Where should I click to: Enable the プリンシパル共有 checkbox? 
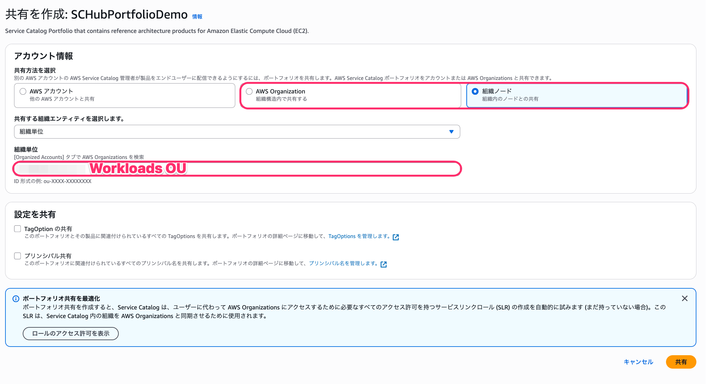pyautogui.click(x=18, y=256)
